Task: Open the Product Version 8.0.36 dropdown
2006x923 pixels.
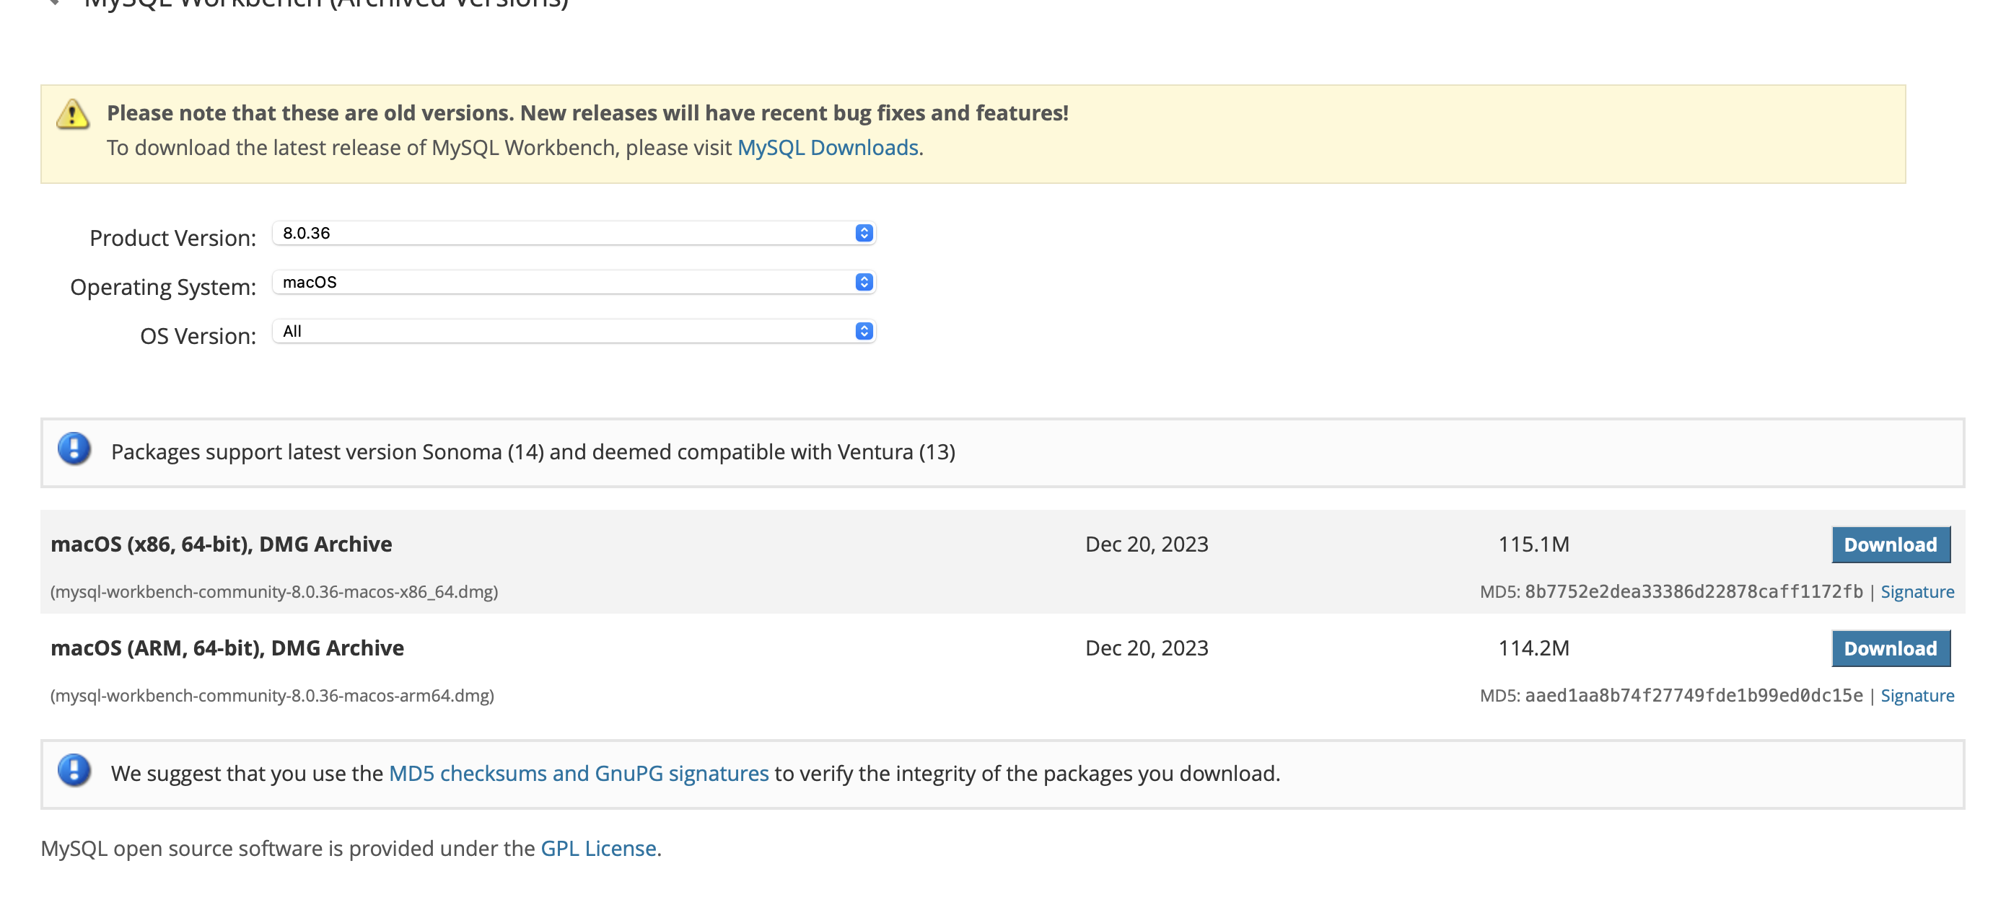Action: [x=561, y=233]
